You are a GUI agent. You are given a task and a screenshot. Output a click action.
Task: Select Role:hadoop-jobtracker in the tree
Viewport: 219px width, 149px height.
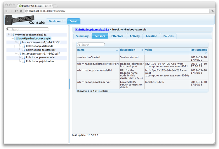tap(40, 61)
